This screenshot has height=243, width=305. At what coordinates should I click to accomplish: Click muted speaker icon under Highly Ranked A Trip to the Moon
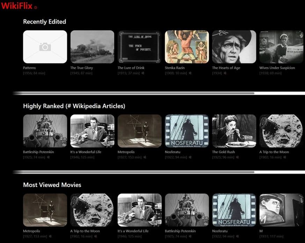(285, 157)
